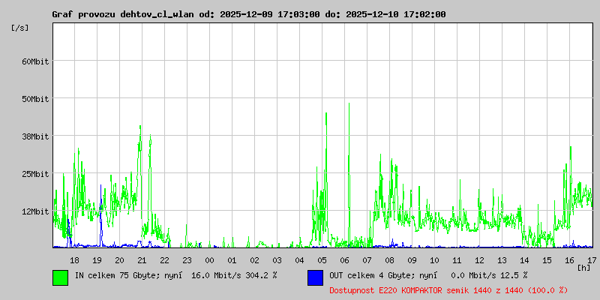Click the '19' hour tick label

coord(97,260)
